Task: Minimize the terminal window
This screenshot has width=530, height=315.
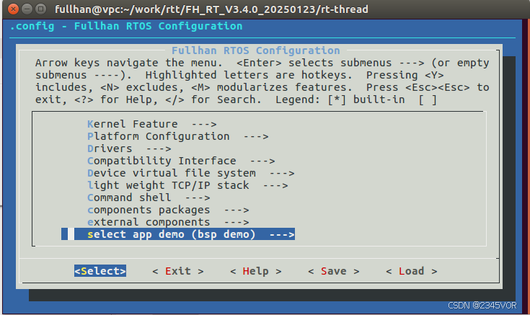Action: coord(27,9)
